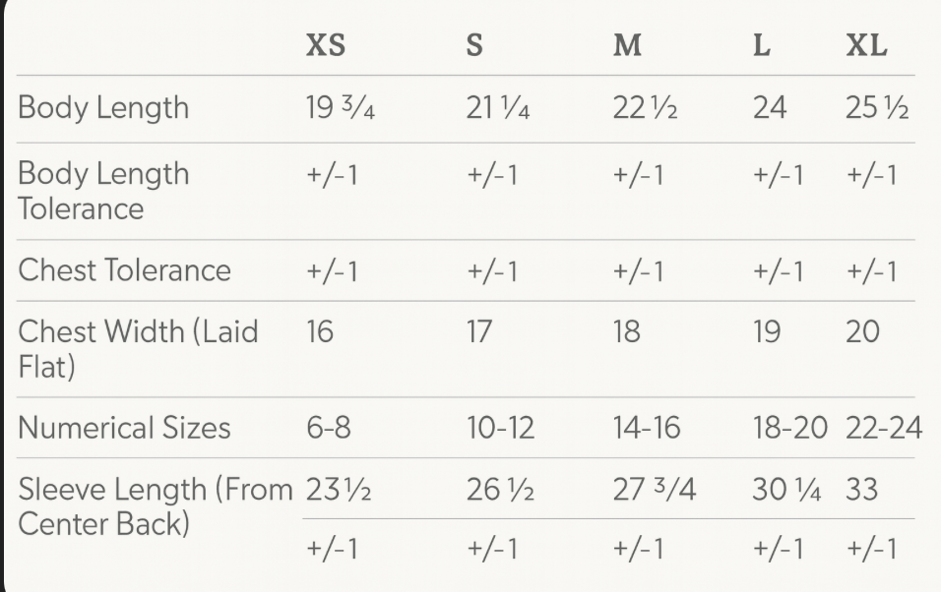
Task: Click the Body Length row label
Action: [x=103, y=107]
